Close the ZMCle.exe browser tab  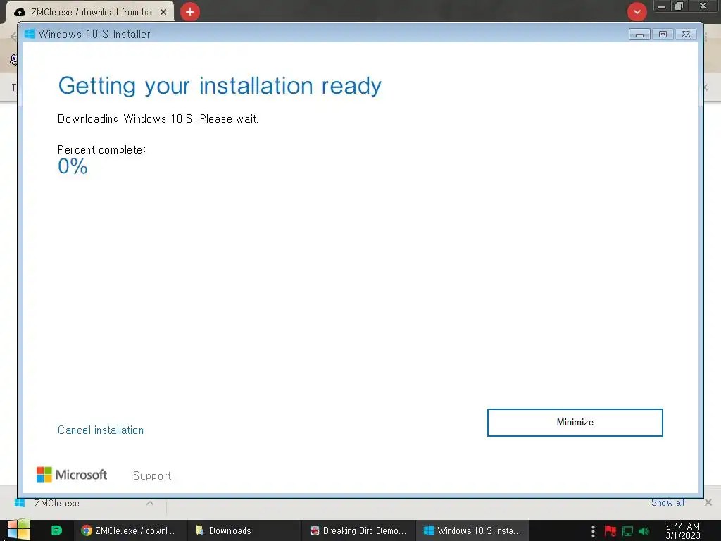click(163, 12)
